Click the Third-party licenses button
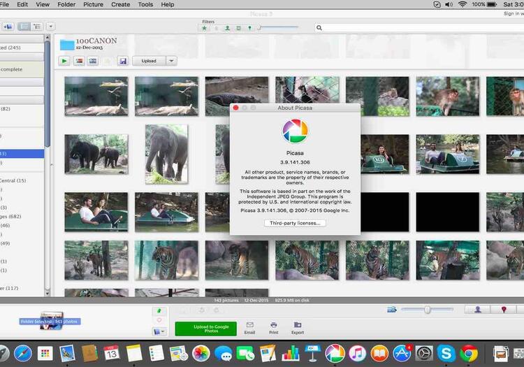The width and height of the screenshot is (524, 367). pos(295,223)
